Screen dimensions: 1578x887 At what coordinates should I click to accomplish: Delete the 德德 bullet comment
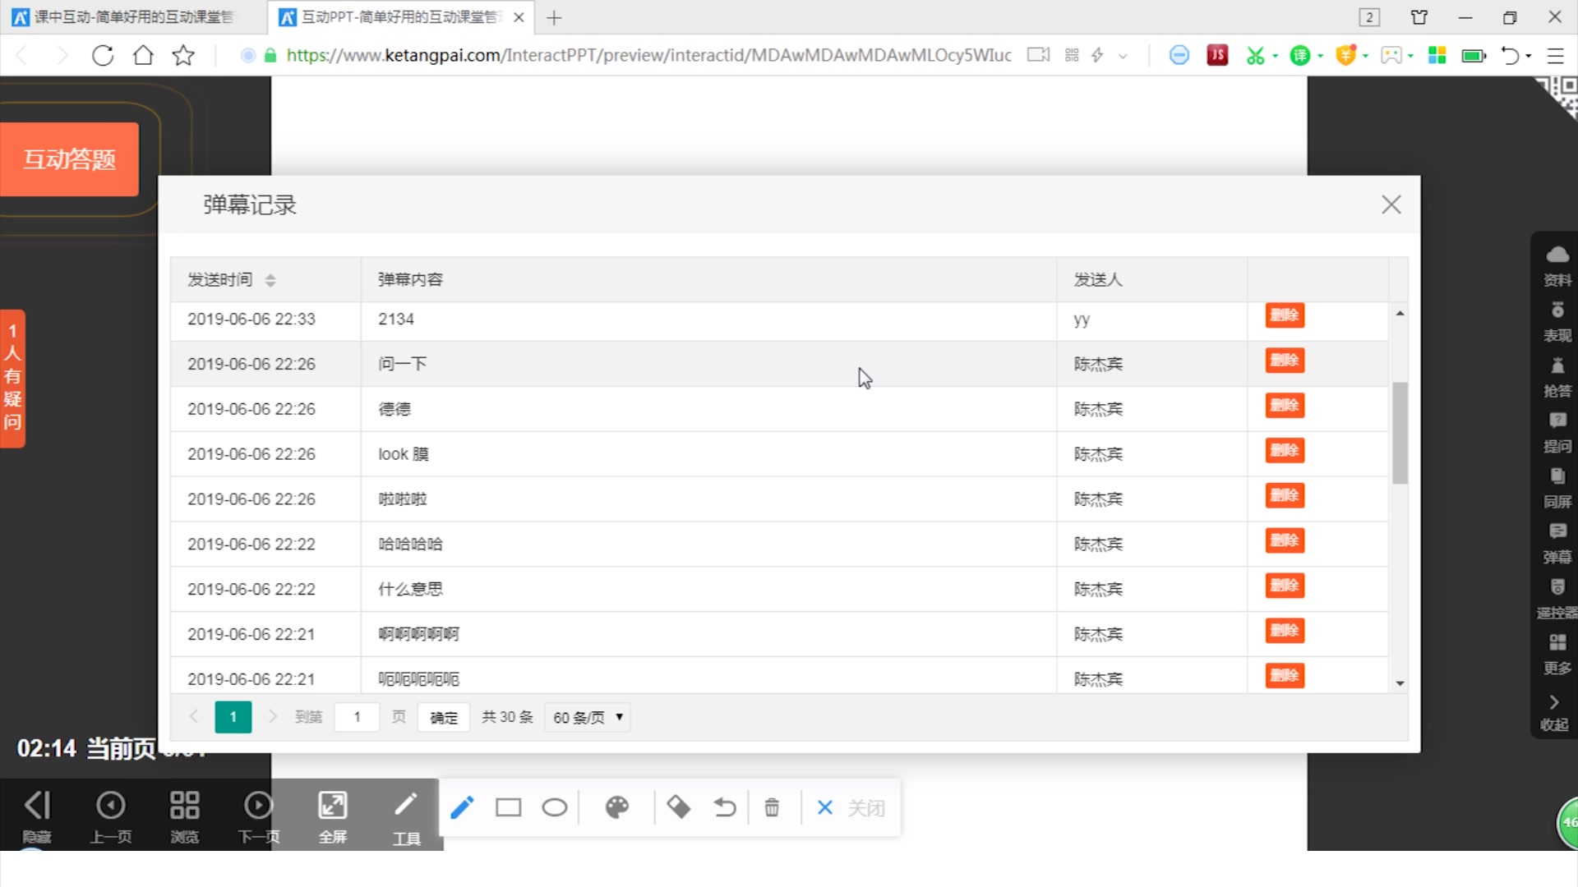1285,406
